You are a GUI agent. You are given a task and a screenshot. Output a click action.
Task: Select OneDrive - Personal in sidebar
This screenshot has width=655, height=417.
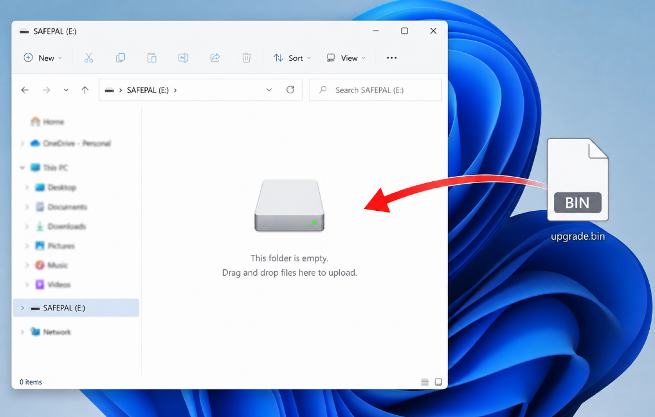tap(71, 144)
